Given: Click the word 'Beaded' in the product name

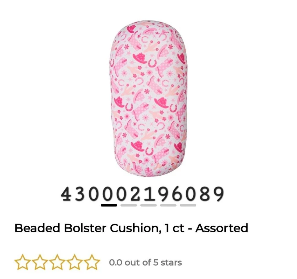Looking at the screenshot, I should [x=37, y=228].
